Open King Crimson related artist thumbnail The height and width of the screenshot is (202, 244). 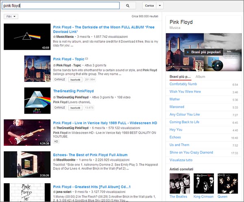204,183
